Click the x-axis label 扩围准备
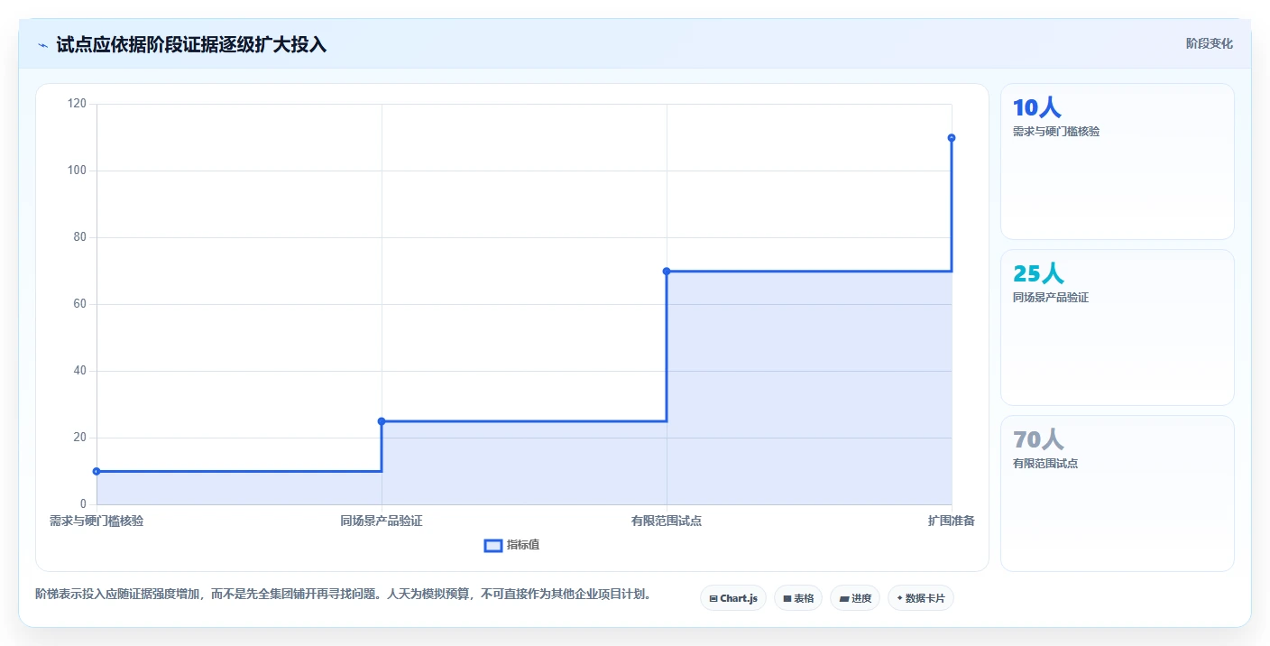Image resolution: width=1270 pixels, height=646 pixels. pos(952,521)
